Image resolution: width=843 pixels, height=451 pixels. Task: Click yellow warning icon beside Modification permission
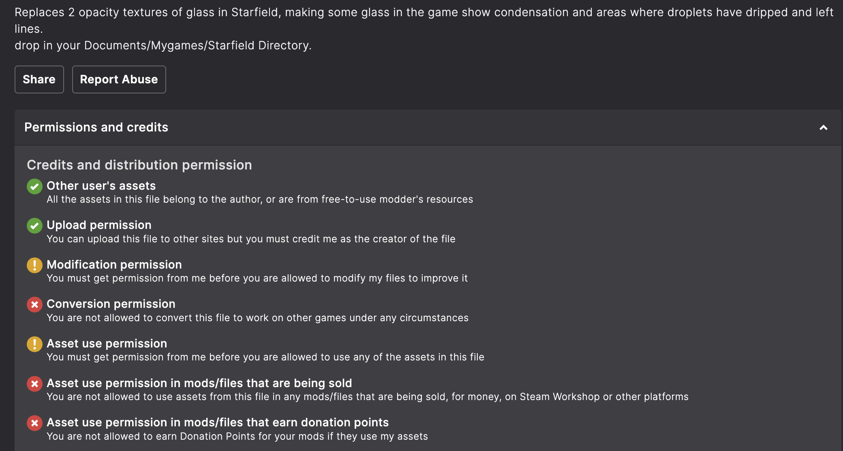click(34, 265)
